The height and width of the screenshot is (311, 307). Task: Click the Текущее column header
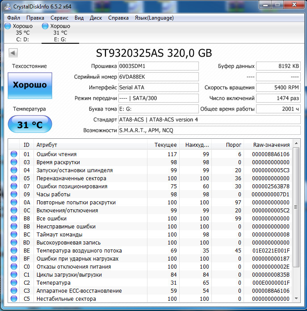point(163,145)
